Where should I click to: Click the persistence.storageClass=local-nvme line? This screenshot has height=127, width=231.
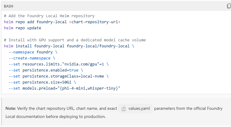(x=61, y=76)
